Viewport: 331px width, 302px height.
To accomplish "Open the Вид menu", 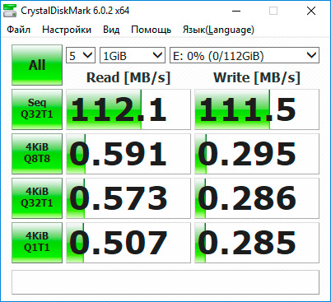I will pos(111,30).
